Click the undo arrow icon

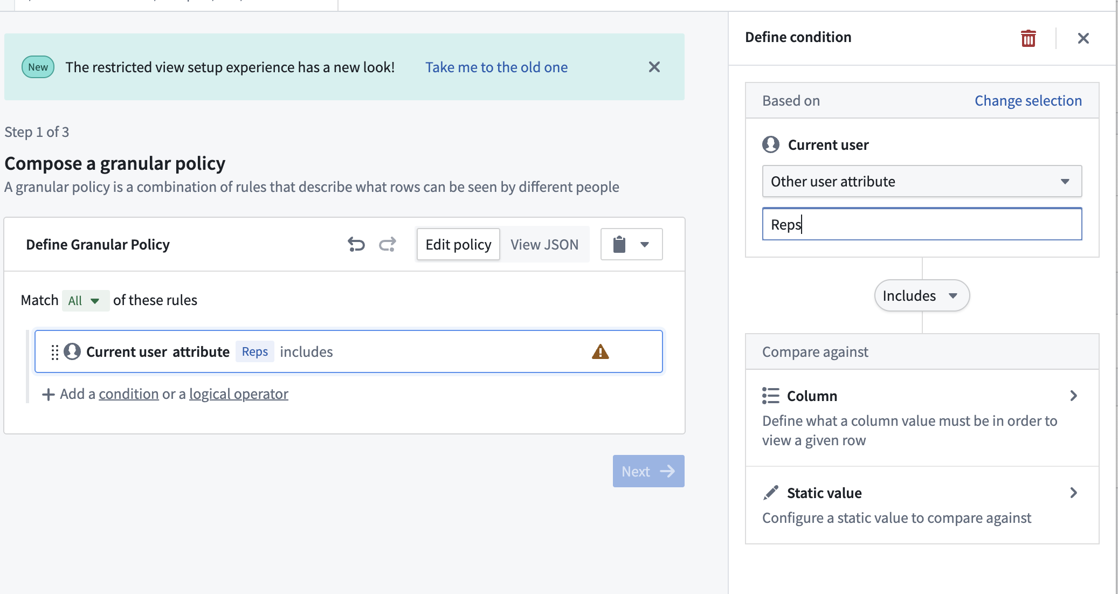356,245
